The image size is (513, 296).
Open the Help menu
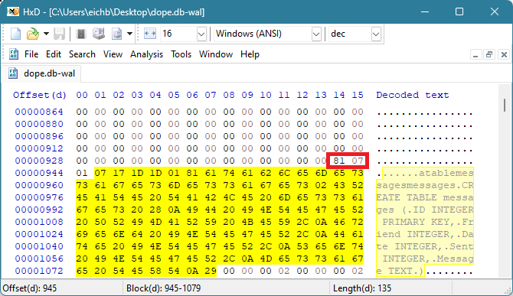coord(250,54)
